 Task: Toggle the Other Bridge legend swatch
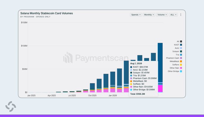pos(181,71)
